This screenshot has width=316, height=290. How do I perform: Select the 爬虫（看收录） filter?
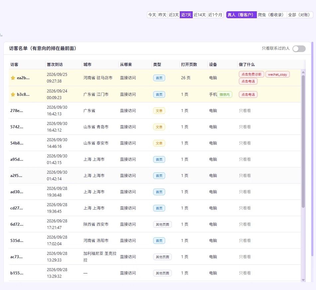pos(271,15)
